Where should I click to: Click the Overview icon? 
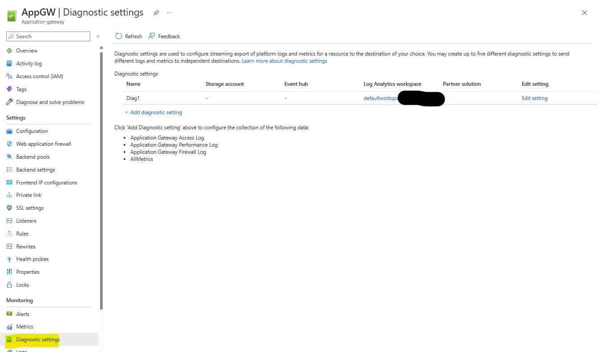point(9,51)
